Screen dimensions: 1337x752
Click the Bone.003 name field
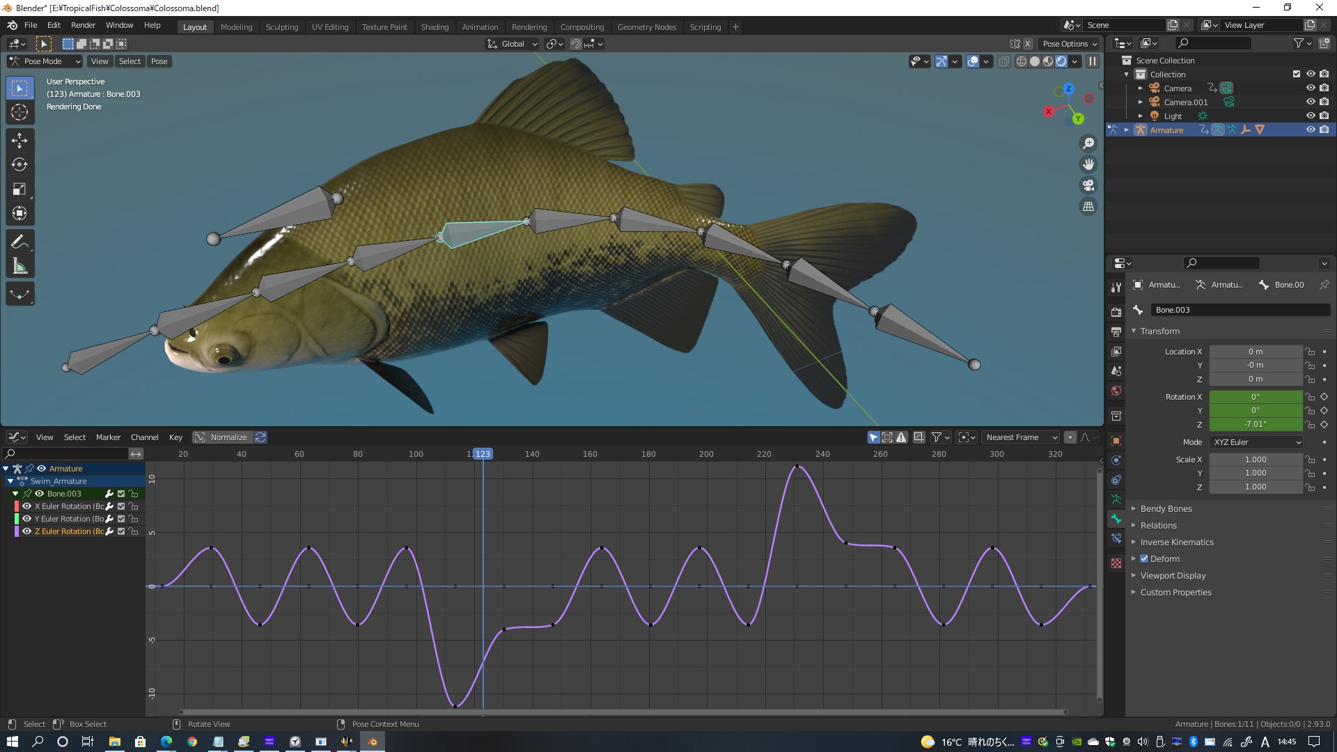[x=1240, y=310]
